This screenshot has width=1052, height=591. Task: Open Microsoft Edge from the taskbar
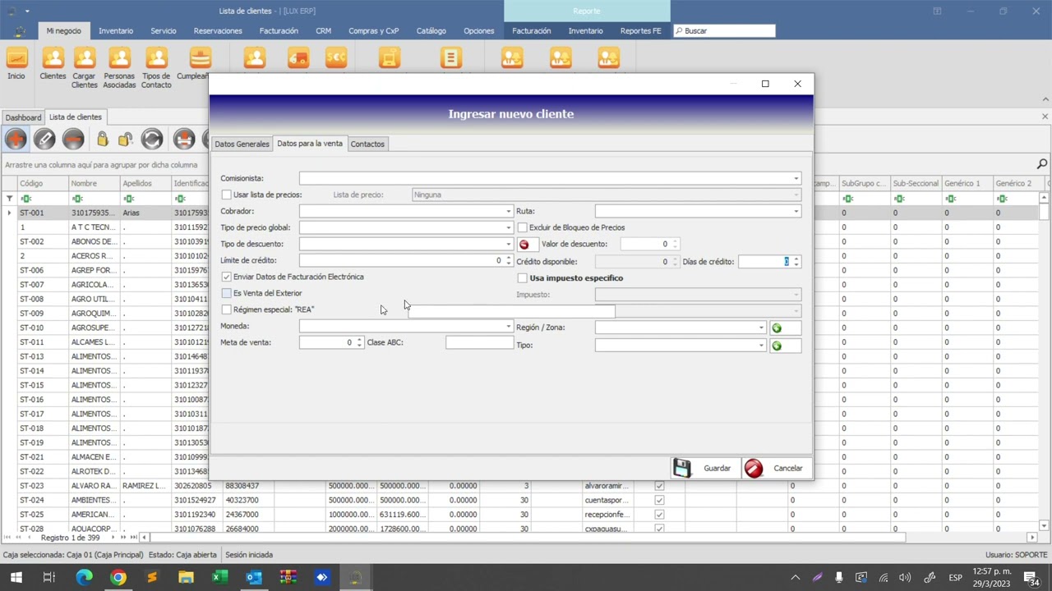[85, 578]
